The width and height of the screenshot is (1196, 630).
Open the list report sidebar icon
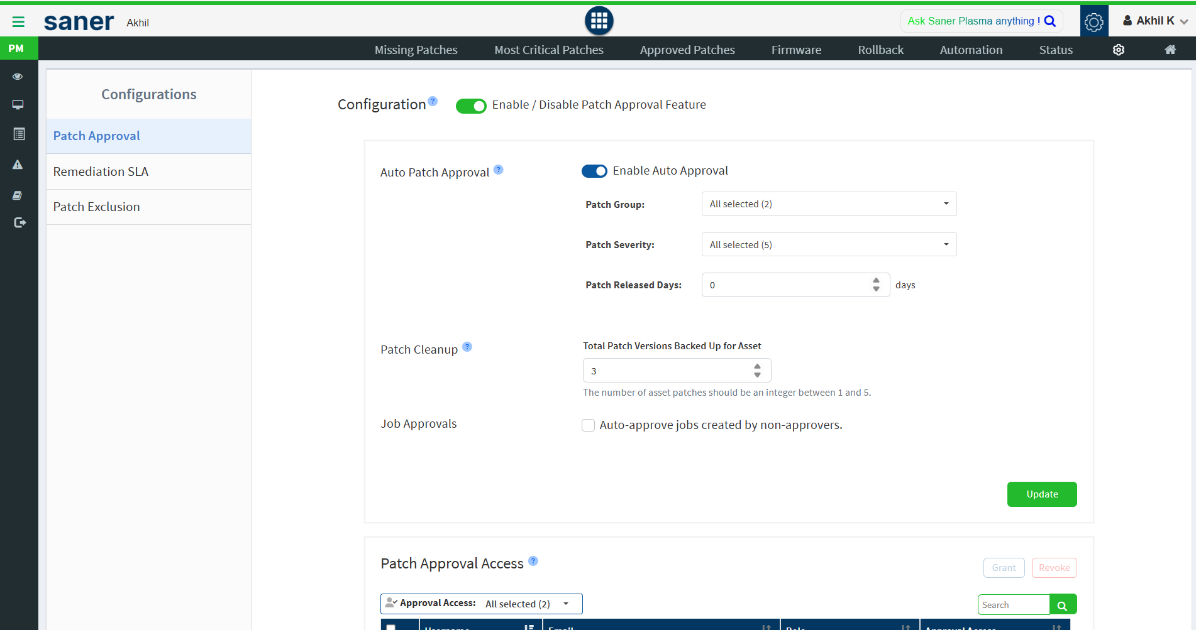click(x=19, y=134)
